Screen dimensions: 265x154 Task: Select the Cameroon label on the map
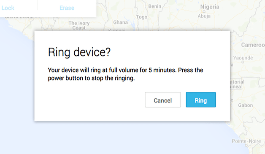253,45
